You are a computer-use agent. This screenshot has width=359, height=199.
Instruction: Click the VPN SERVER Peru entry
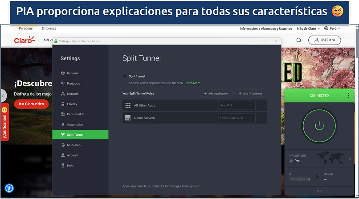pos(319,158)
